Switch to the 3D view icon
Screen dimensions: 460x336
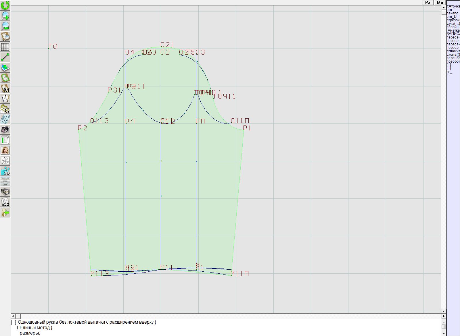coord(5,171)
